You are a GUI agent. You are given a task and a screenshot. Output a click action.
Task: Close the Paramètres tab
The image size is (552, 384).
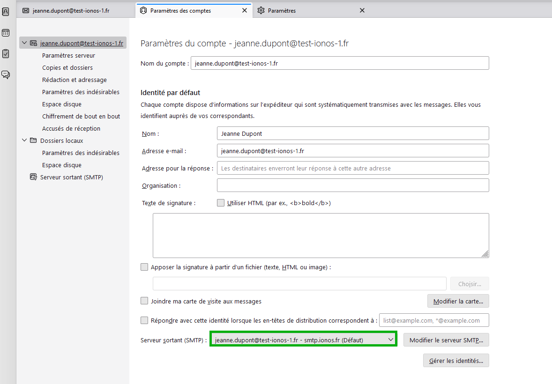[x=362, y=11]
